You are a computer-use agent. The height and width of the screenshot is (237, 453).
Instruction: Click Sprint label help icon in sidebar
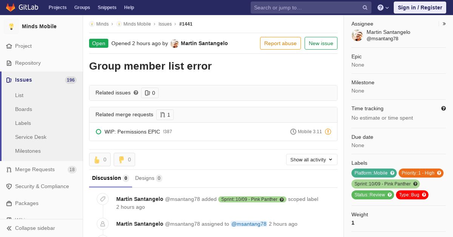415,184
